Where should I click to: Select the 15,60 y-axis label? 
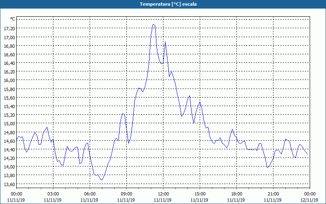[9, 98]
